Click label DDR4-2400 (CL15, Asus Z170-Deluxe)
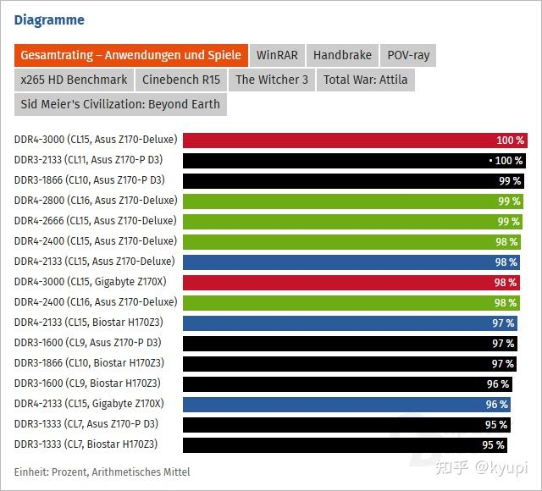This screenshot has height=491, width=542. pyautogui.click(x=96, y=241)
